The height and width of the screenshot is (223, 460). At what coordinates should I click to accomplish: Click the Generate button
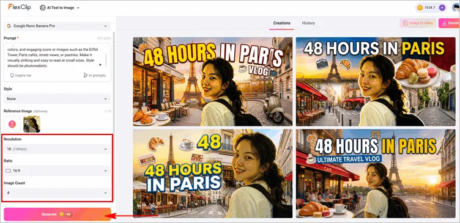coord(57,214)
